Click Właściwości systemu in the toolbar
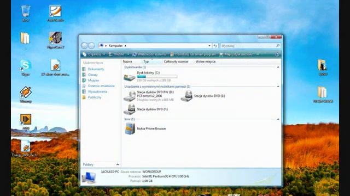Viewport: 350px width, 196px height. tap(149, 54)
